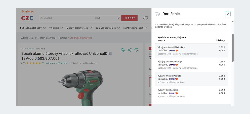This screenshot has height=114, width=250.
Task: Click the Náklady column header
Action: point(220,40)
